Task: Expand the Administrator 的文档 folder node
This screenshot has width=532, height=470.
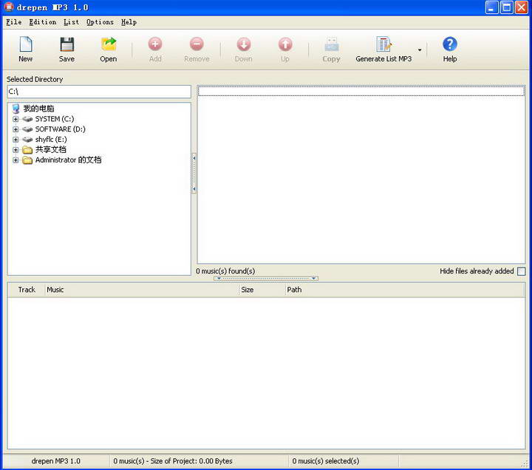Action: [x=16, y=160]
